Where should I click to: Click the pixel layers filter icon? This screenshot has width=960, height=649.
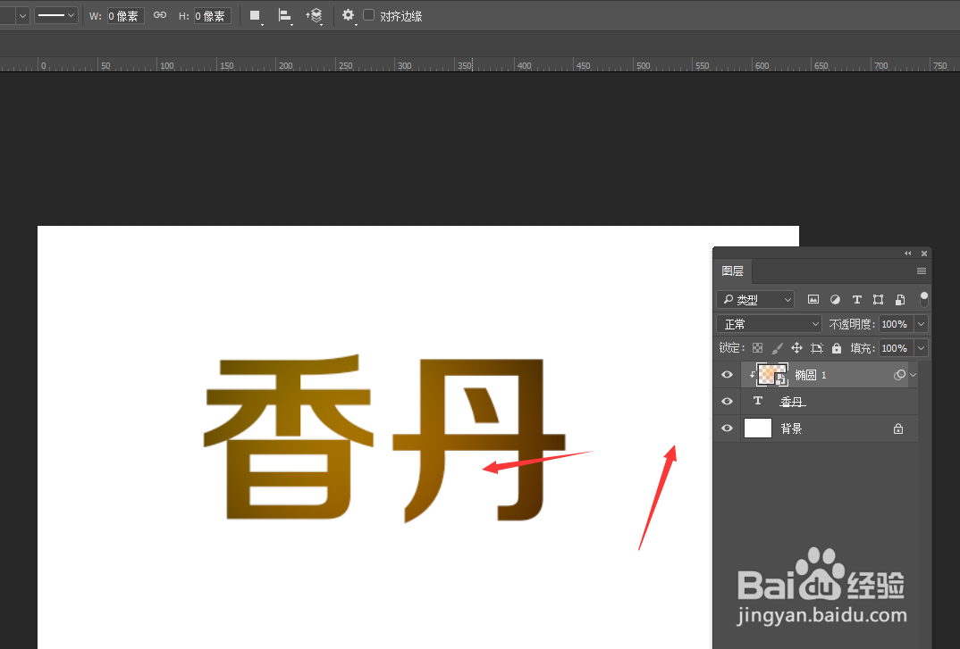(813, 300)
